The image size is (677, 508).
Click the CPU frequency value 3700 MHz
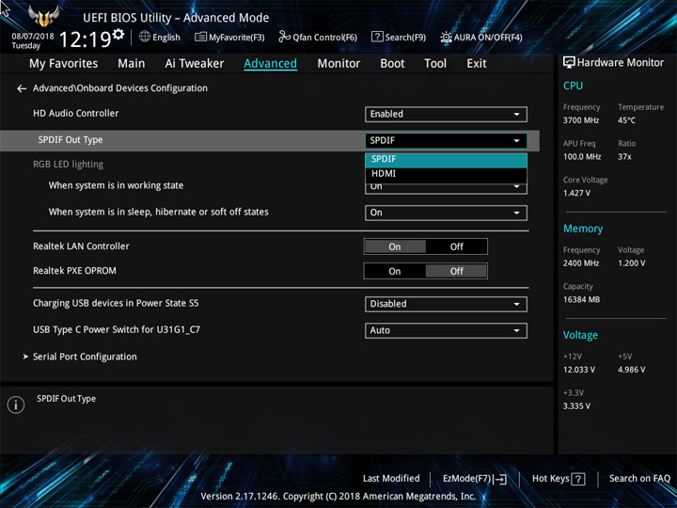point(581,120)
